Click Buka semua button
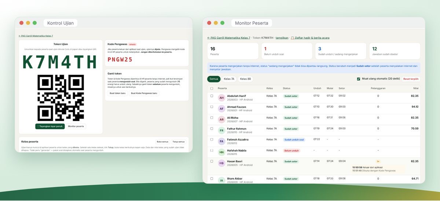440x201 pixels. pos(162,142)
